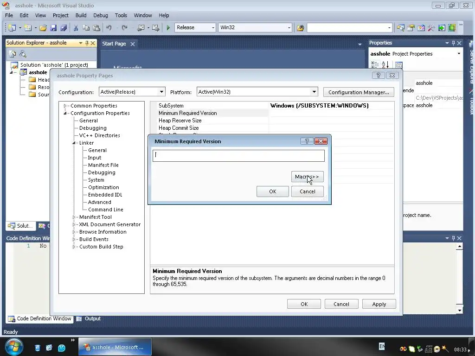Screen dimensions: 475x356
Task: Click the Find in Files binoculars icon
Action: [x=300, y=27]
